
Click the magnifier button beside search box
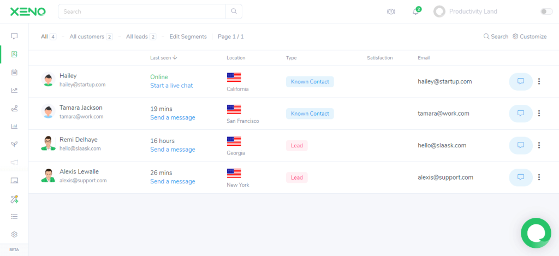tap(234, 11)
